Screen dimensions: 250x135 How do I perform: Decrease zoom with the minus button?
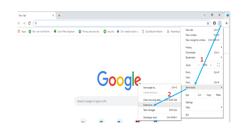(199, 65)
